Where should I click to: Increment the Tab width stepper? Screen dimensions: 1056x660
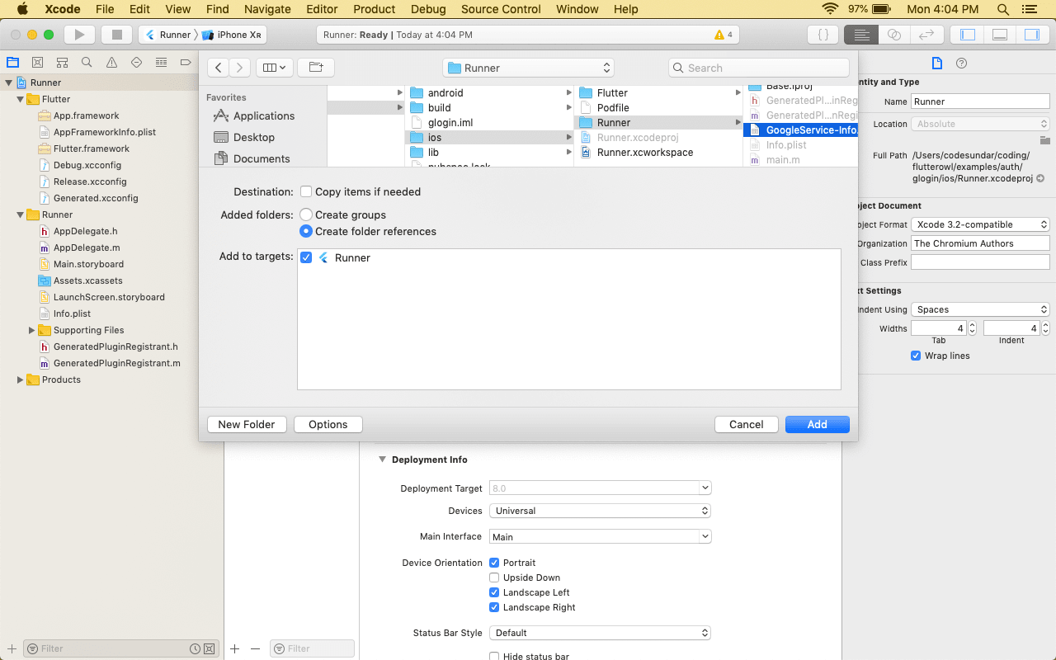point(972,324)
